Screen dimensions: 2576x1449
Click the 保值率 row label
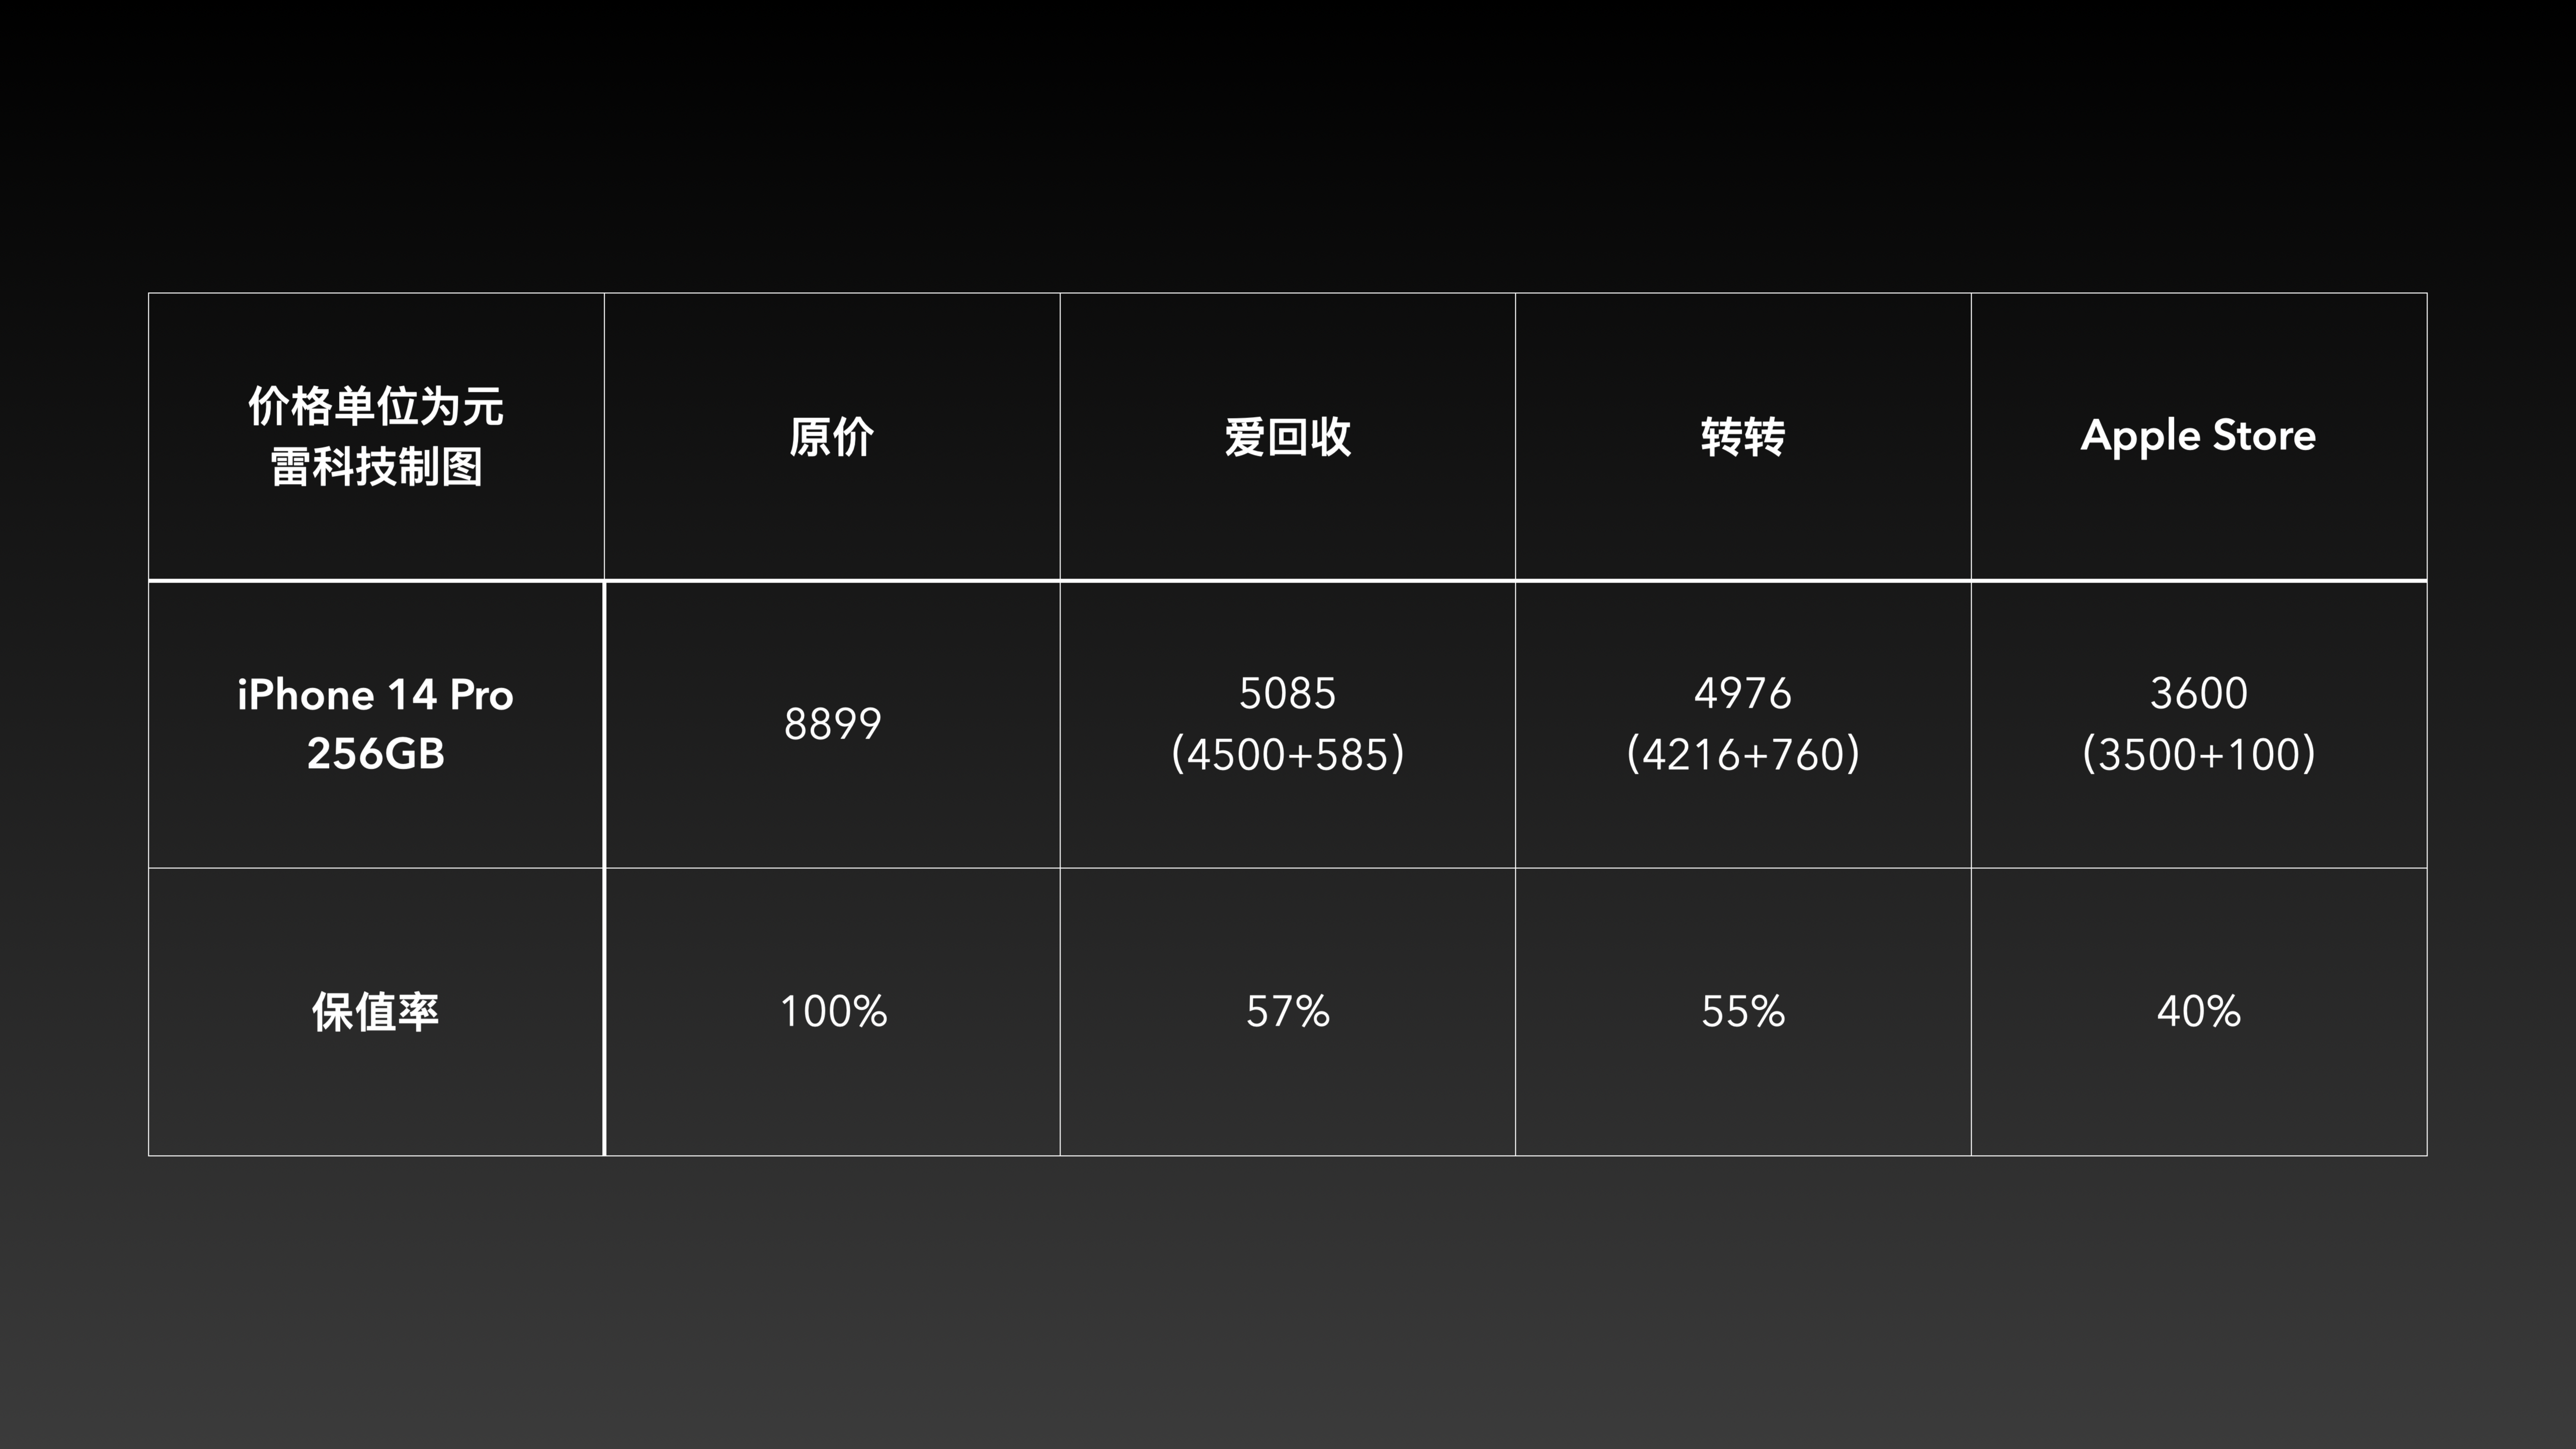(x=377, y=1010)
